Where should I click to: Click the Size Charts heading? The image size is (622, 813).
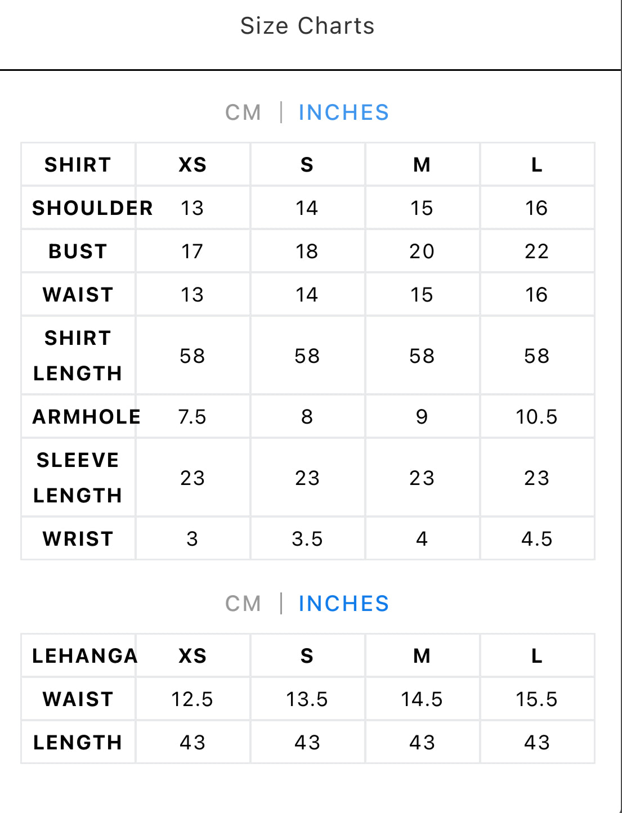[x=307, y=26]
